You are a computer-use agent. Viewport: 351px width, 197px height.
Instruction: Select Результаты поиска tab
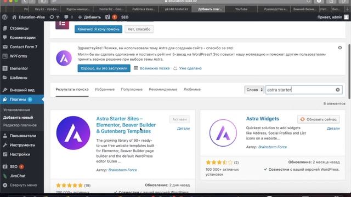(72, 89)
